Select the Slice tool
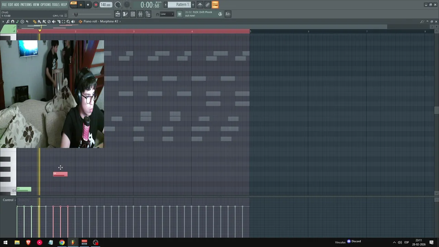Viewport: 439px width, 247px height. [59, 22]
